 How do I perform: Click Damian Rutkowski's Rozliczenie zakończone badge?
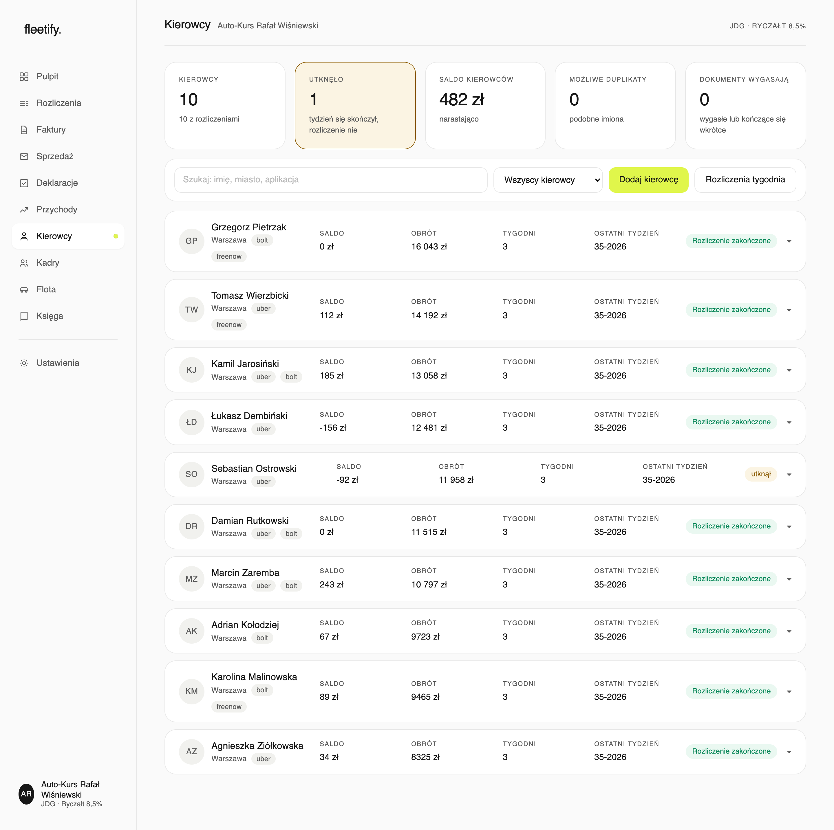pyautogui.click(x=731, y=526)
